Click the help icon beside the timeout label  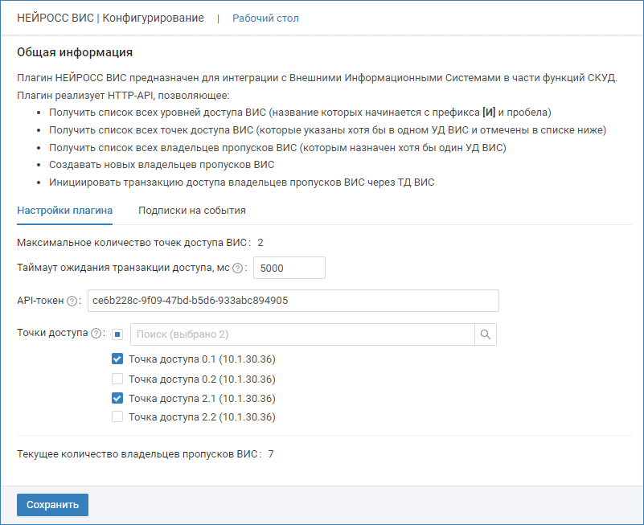coord(237,268)
